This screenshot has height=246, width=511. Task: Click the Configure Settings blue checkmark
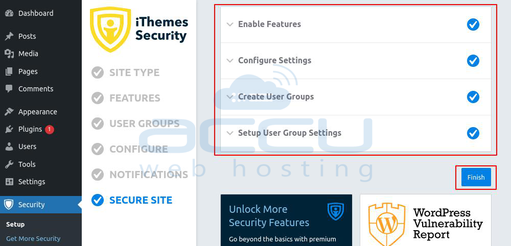[x=473, y=61]
